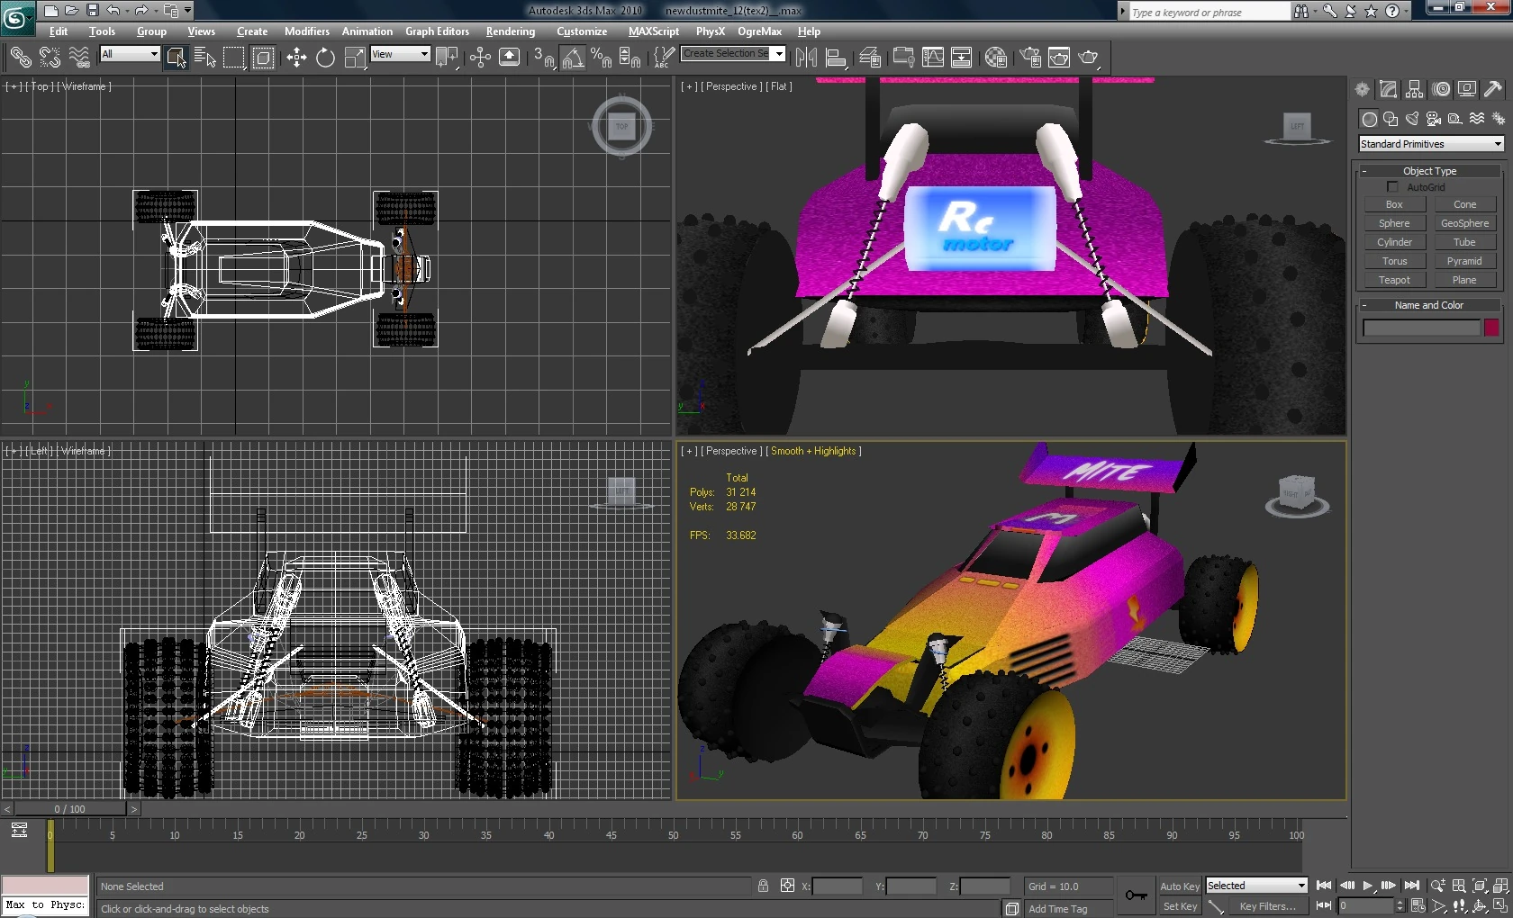Save the file from quick access toolbar
The width and height of the screenshot is (1513, 918).
[92, 11]
